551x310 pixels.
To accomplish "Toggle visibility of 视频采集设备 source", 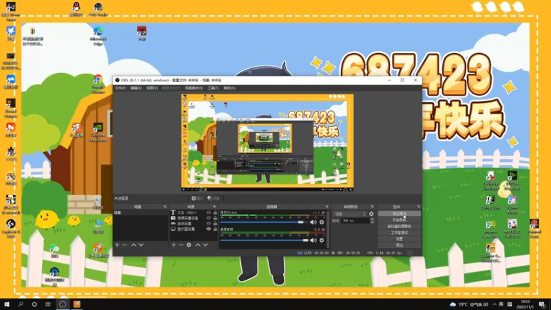I will pos(209,218).
